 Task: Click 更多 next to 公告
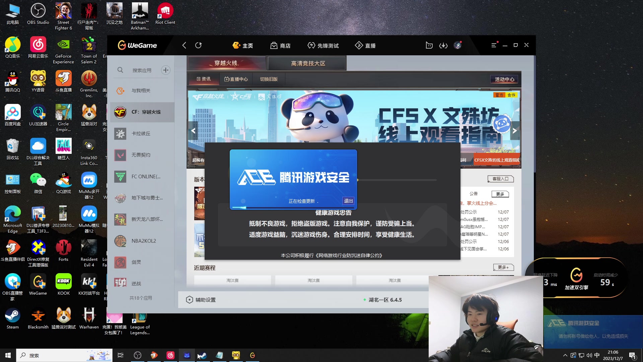tap(500, 194)
